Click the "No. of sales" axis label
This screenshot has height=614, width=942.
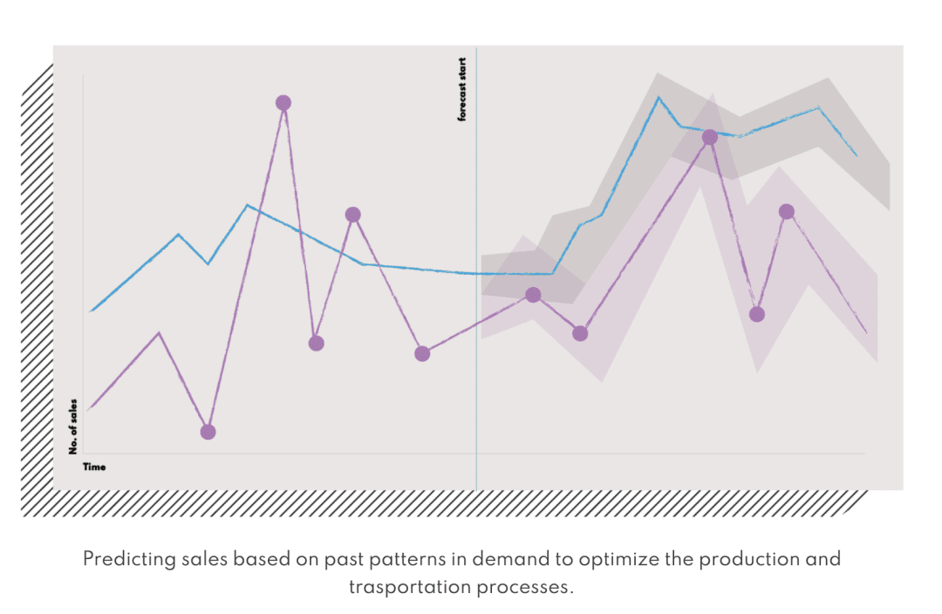pyautogui.click(x=74, y=426)
